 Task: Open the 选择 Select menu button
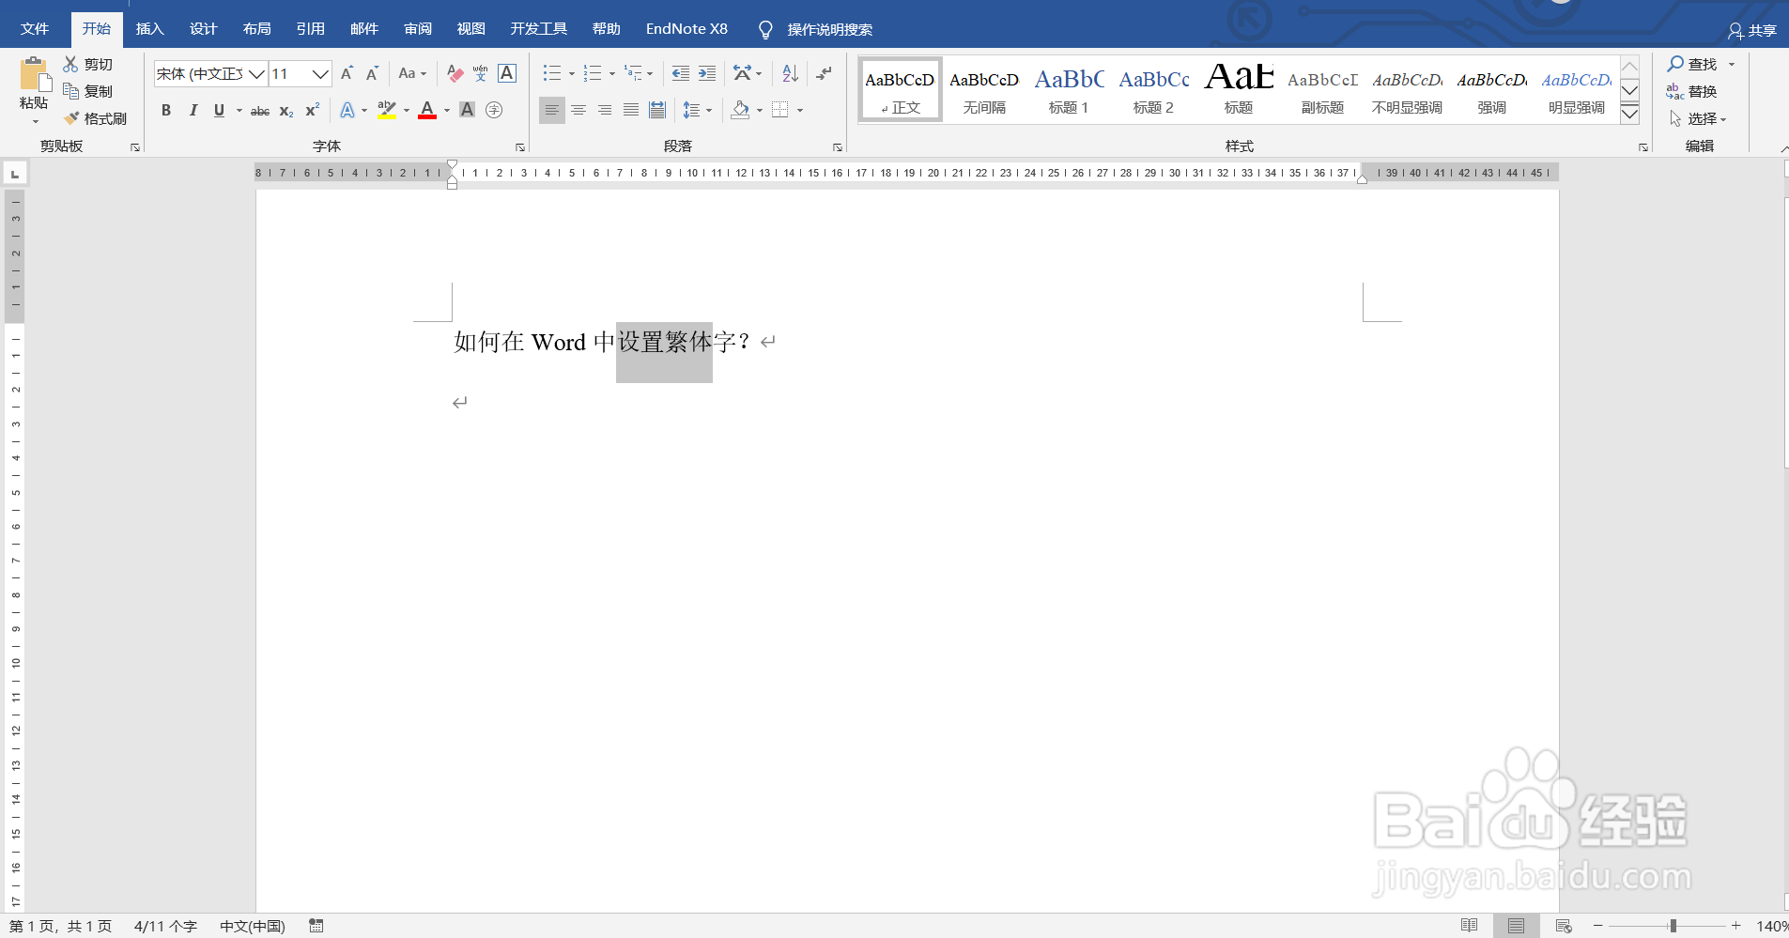pyautogui.click(x=1698, y=118)
